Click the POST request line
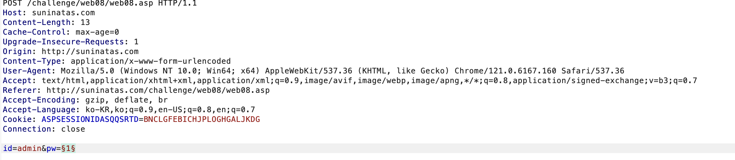The height and width of the screenshot is (160, 735). pos(100,3)
